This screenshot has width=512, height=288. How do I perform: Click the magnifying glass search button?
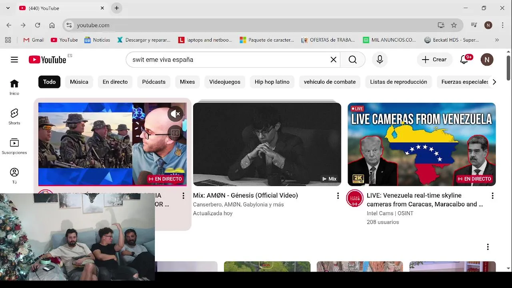coord(352,60)
